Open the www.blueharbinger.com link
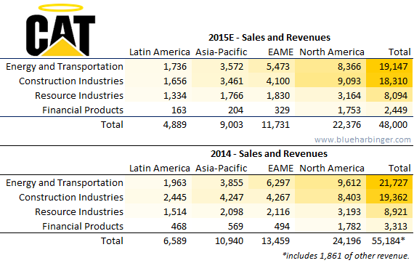 pos(362,139)
